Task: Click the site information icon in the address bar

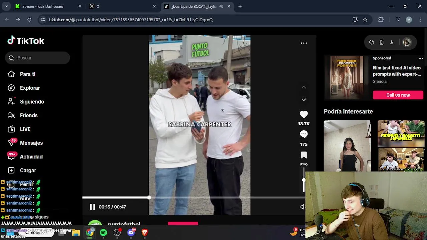Action: click(x=43, y=20)
